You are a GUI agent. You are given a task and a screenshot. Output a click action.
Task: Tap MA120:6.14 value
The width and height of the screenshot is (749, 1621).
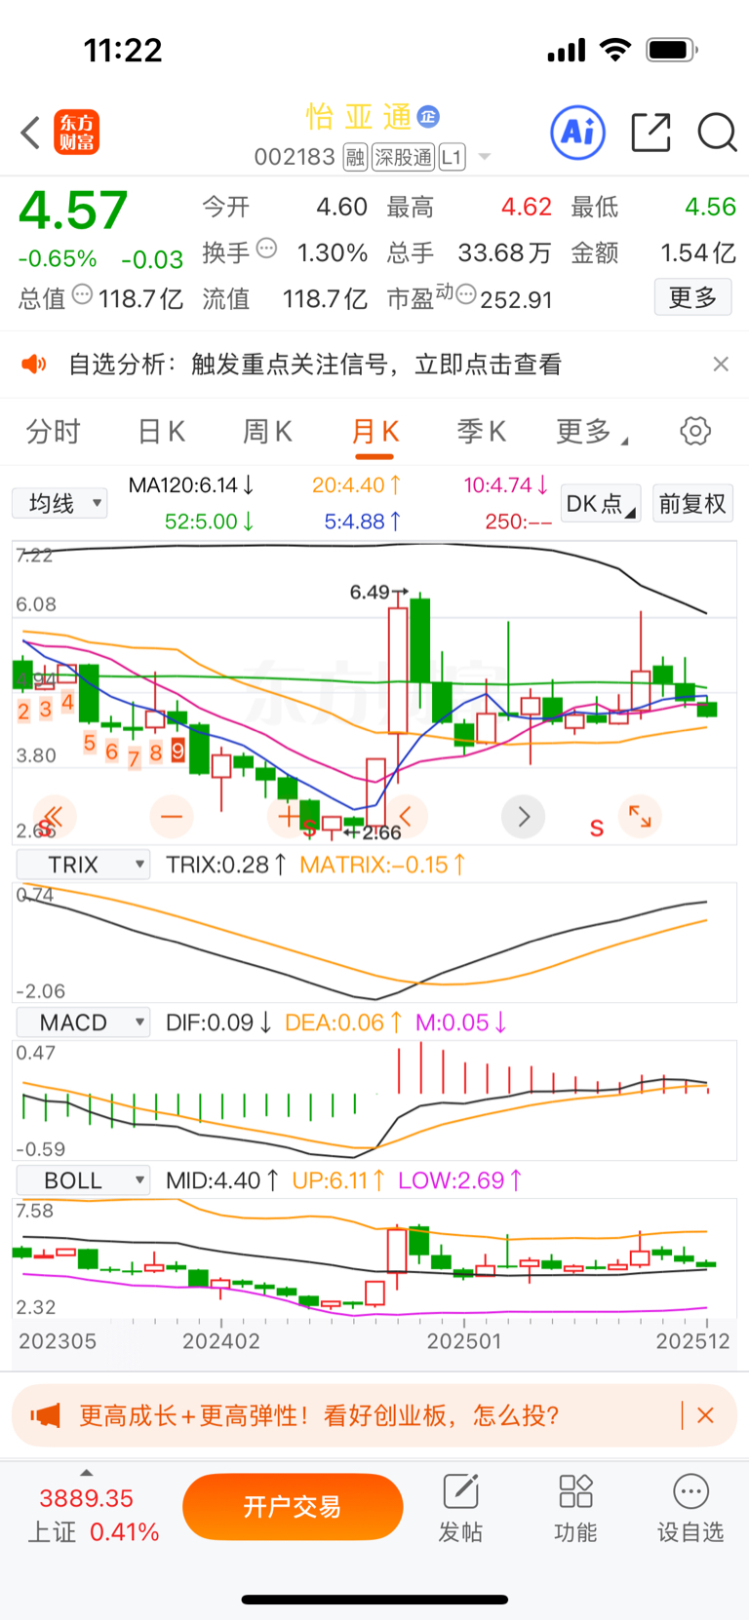(x=192, y=484)
